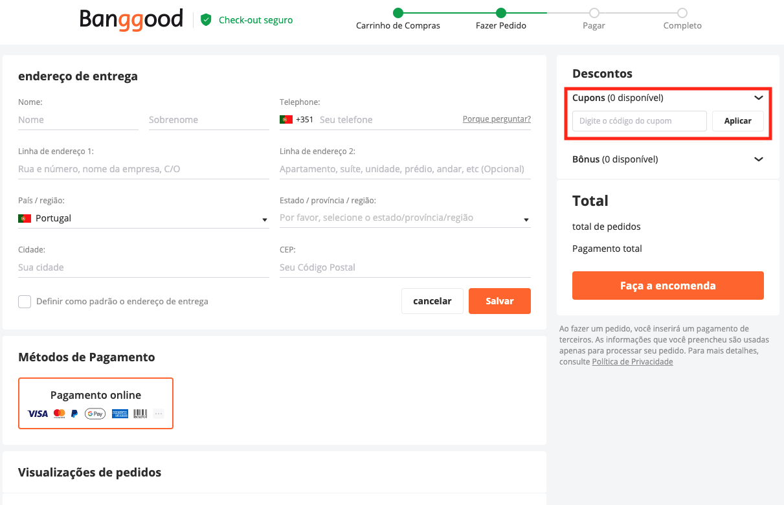Select the Pagamento online payment option
The image size is (784, 505).
96,403
